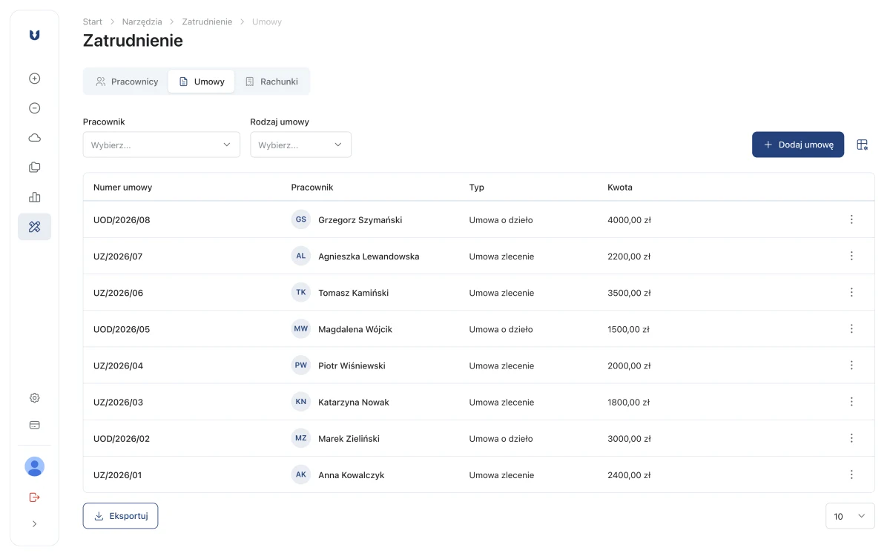890x556 pixels.
Task: Open the Pracownik filter dropdown
Action: click(162, 145)
